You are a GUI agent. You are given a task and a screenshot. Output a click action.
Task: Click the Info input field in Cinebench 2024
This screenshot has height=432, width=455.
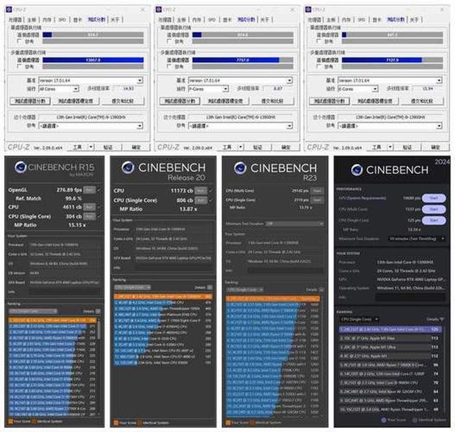(x=410, y=297)
